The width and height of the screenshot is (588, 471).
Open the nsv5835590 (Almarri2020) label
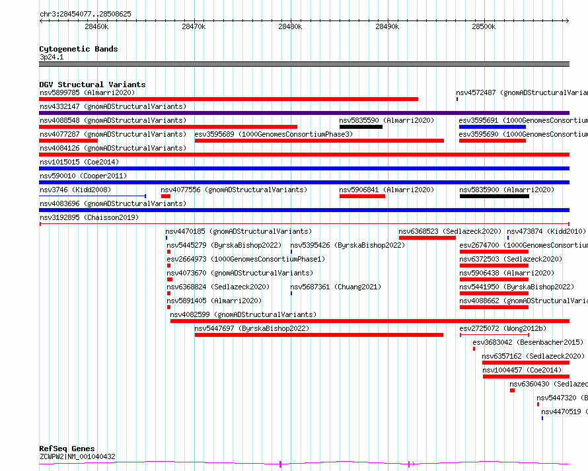point(386,120)
